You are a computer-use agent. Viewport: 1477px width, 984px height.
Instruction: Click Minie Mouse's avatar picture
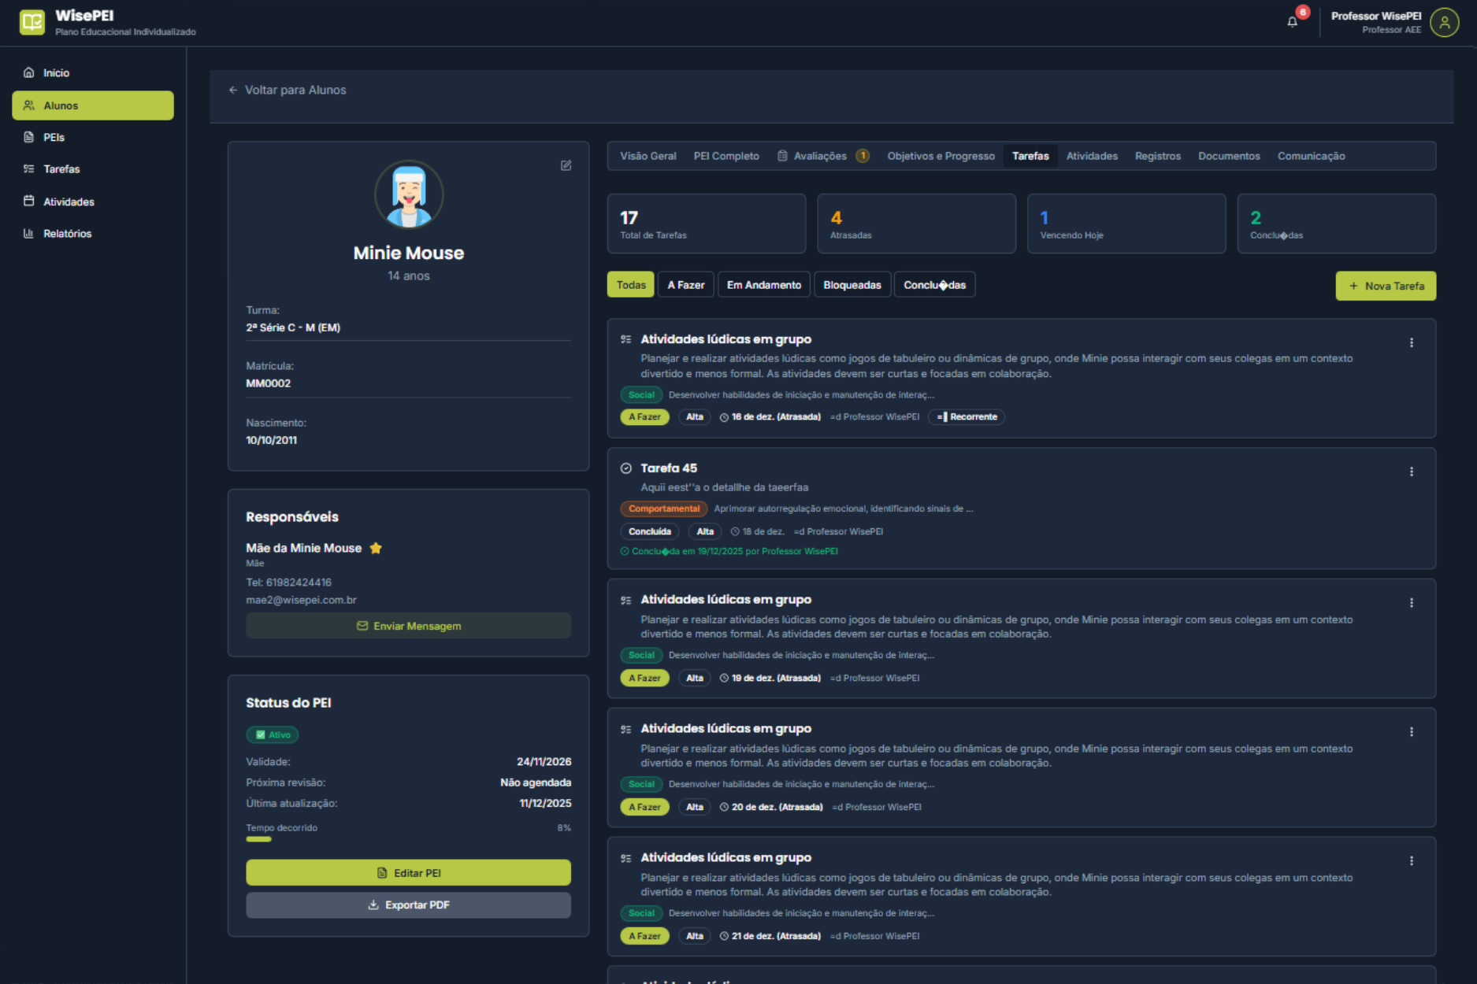click(409, 194)
